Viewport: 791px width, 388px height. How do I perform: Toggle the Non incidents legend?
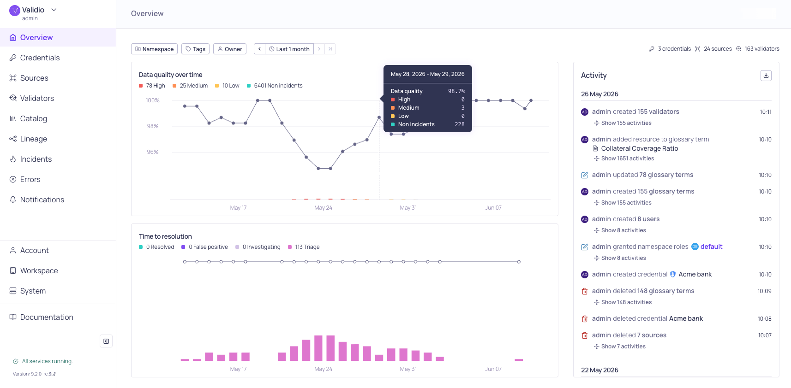(275, 86)
